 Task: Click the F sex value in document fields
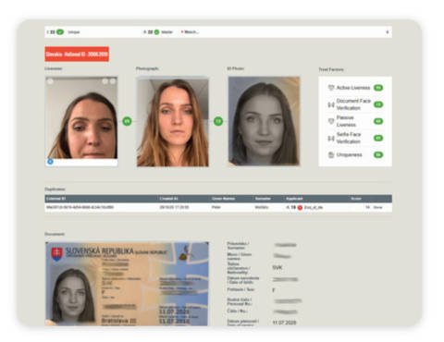pyautogui.click(x=274, y=290)
